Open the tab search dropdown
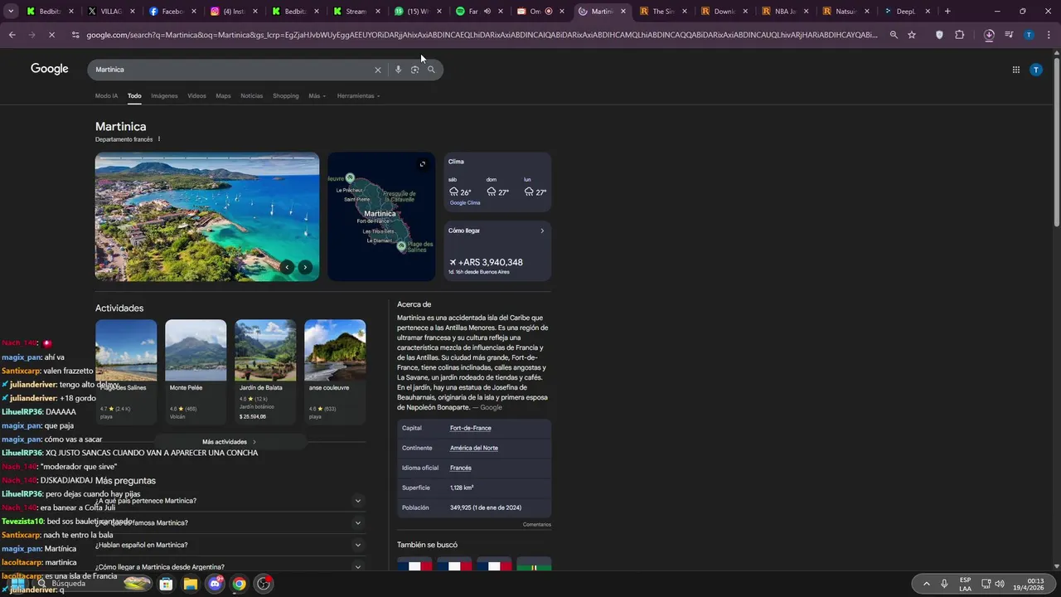 11,12
